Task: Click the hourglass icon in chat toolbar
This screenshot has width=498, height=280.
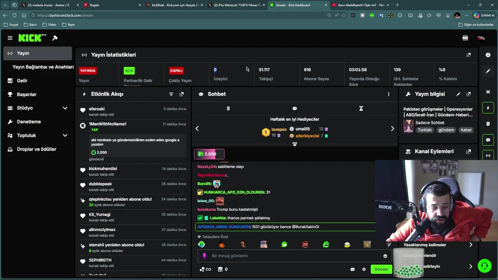Action: coord(361,108)
